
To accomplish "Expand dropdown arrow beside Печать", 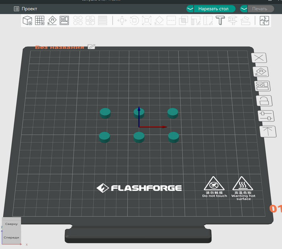I will (244, 8).
